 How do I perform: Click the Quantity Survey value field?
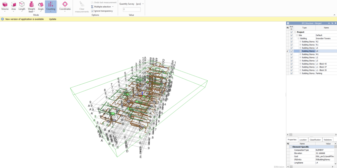132,10
